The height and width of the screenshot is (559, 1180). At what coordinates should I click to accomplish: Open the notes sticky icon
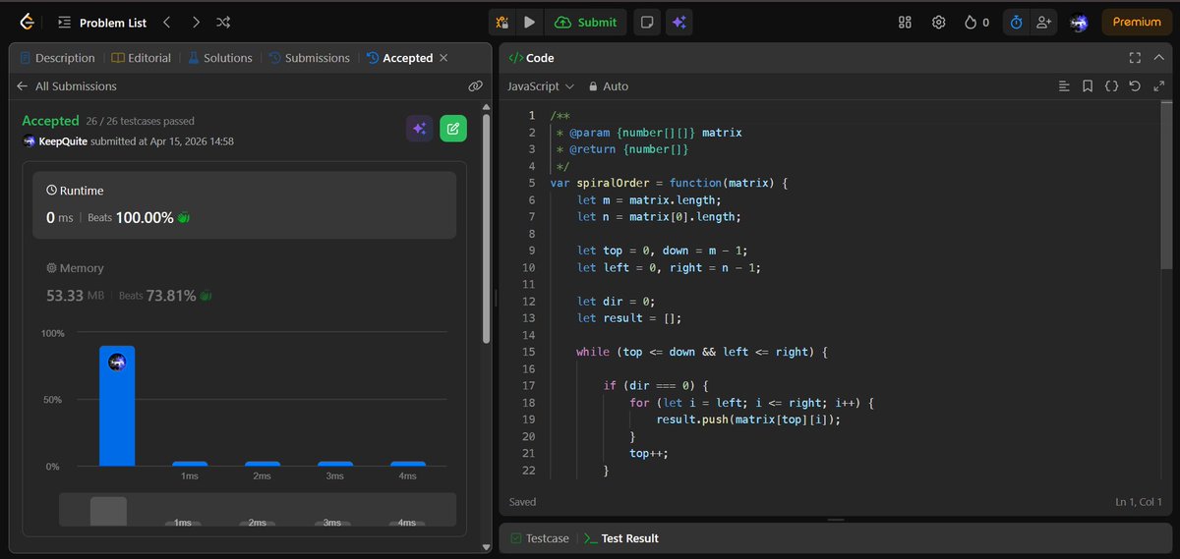coord(646,22)
